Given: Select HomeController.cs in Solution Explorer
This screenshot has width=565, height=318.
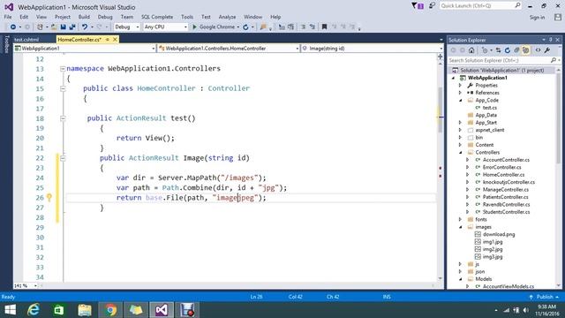Looking at the screenshot, I should (x=503, y=175).
